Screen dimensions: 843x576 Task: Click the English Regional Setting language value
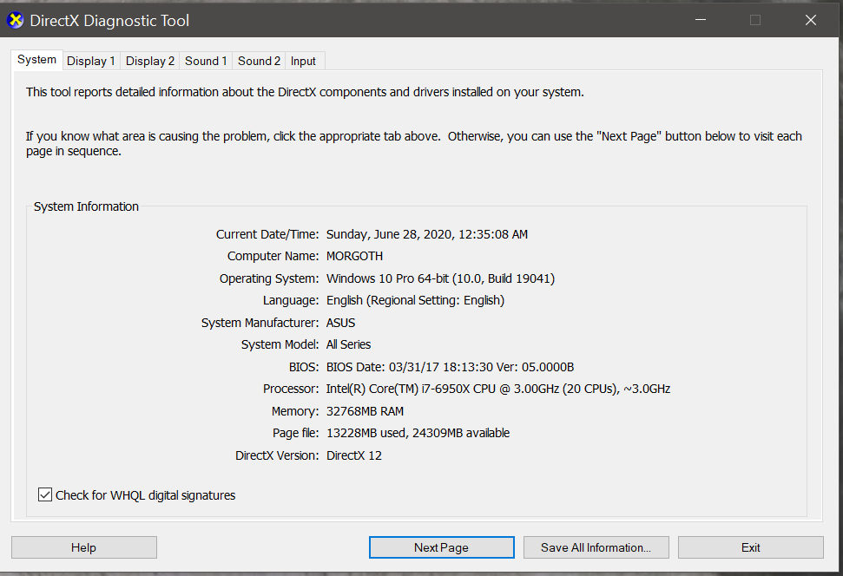click(415, 300)
